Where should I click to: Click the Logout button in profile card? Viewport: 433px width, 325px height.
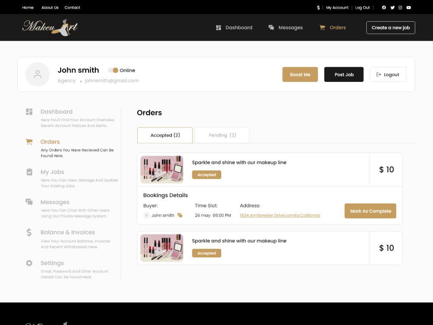388,75
